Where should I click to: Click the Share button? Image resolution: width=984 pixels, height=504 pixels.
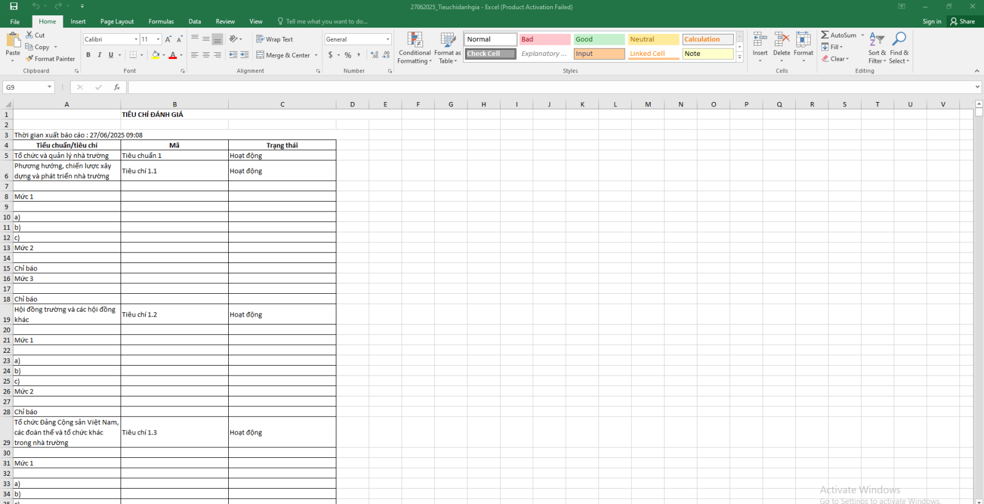coord(962,22)
